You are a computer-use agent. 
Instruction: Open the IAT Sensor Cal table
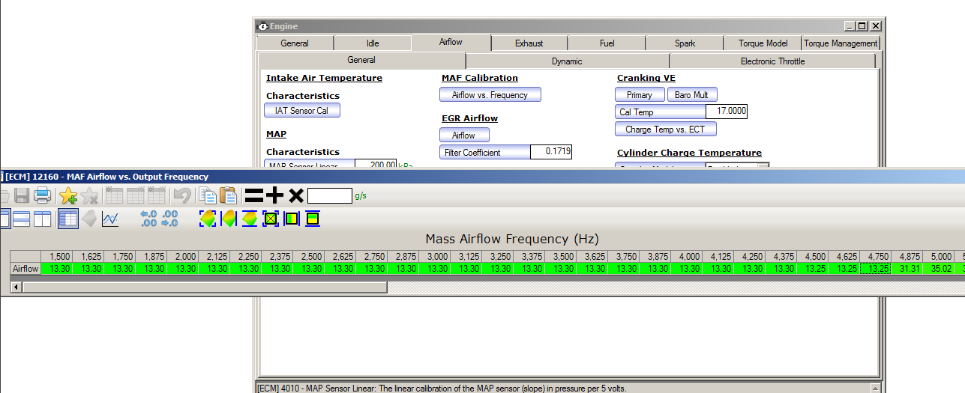point(302,110)
